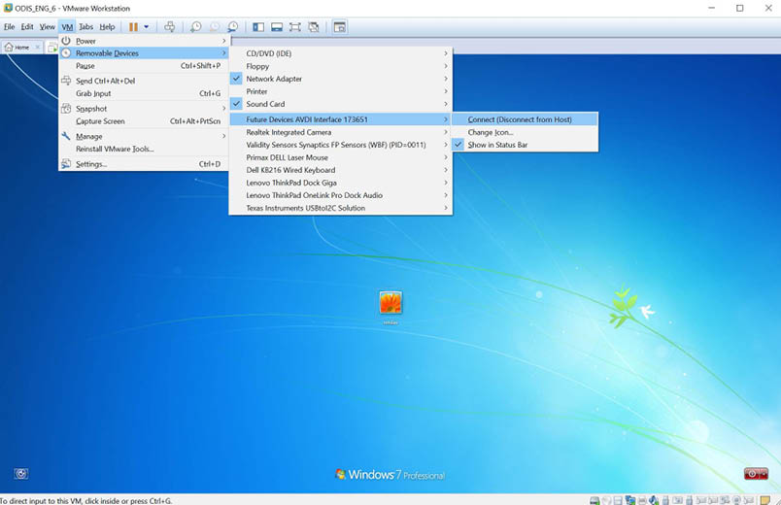
Task: Switch to the Home tab
Action: point(17,47)
